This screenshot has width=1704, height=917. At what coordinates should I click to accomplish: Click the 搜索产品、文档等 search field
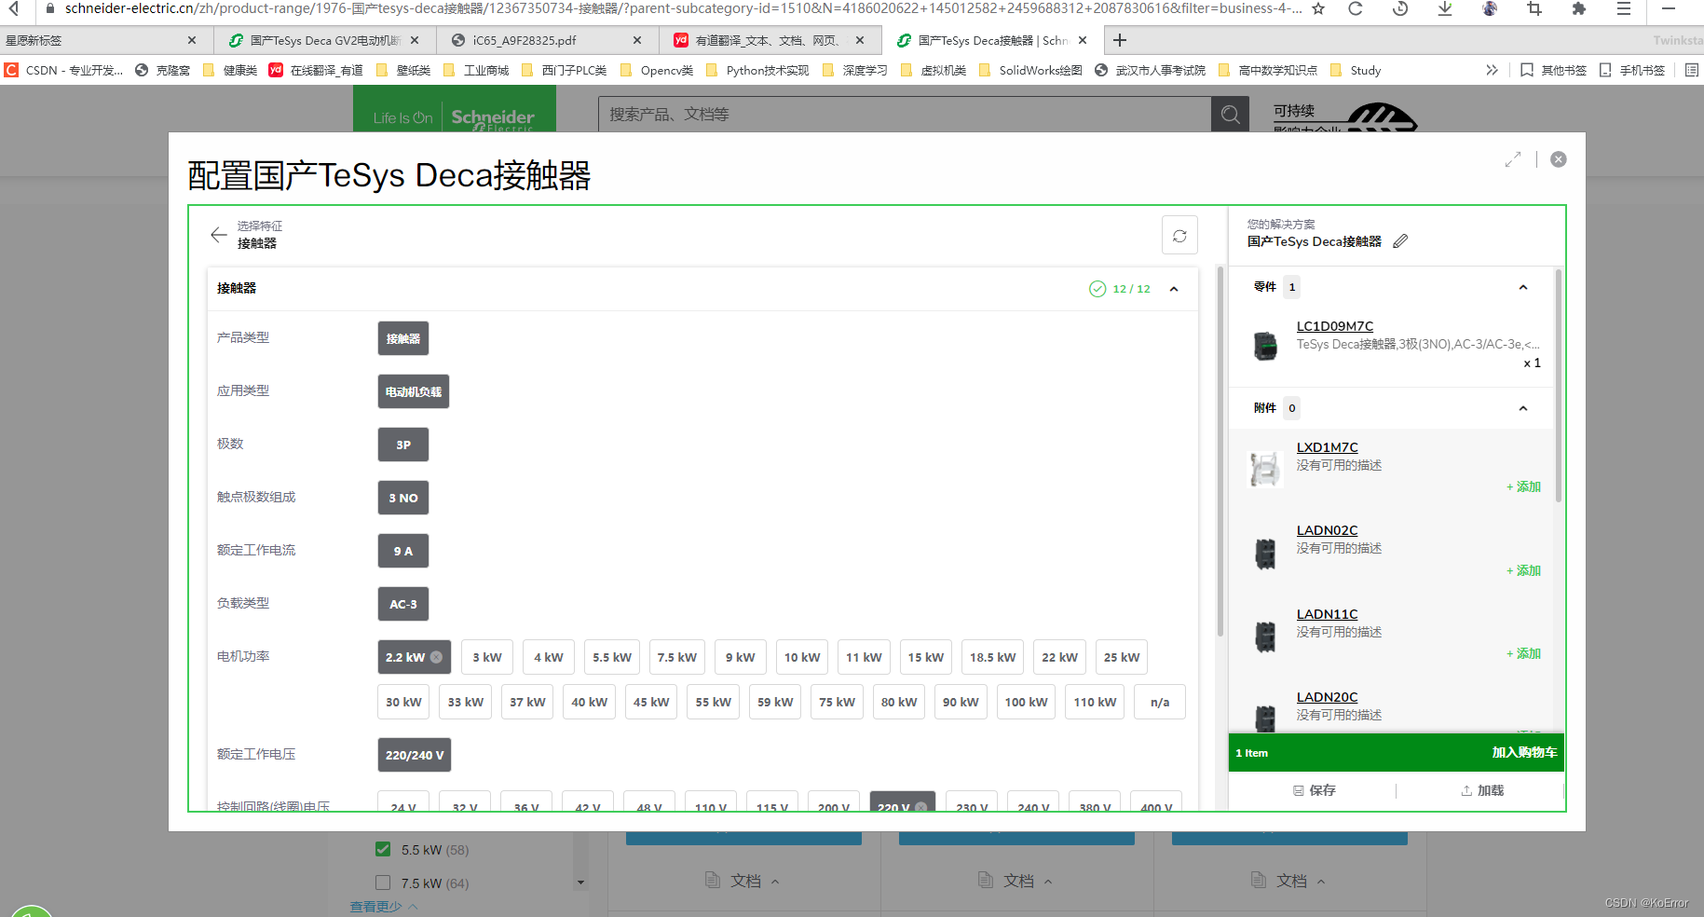904,115
